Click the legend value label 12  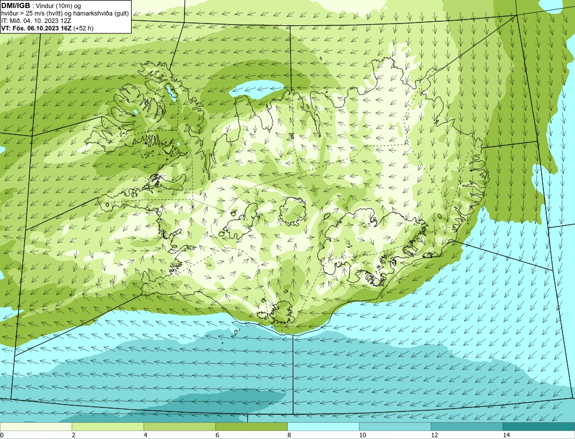click(x=434, y=435)
